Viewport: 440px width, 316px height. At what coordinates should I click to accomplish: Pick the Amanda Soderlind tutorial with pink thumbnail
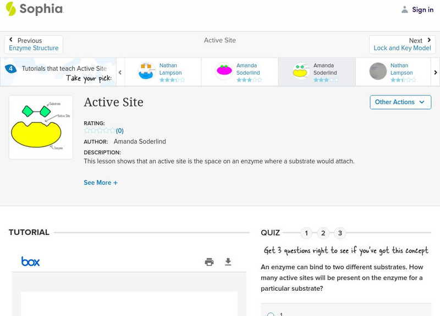pyautogui.click(x=240, y=72)
